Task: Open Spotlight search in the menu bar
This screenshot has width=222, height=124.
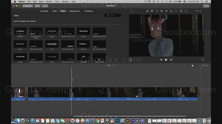Action: tap(202, 2)
